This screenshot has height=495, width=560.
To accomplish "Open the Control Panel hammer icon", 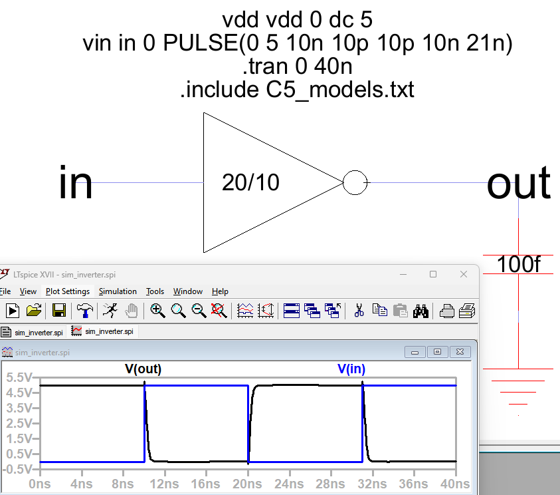I will [84, 310].
